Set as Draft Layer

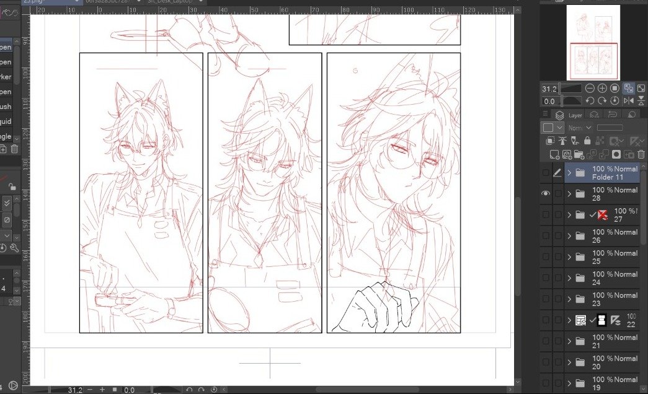[x=575, y=141]
